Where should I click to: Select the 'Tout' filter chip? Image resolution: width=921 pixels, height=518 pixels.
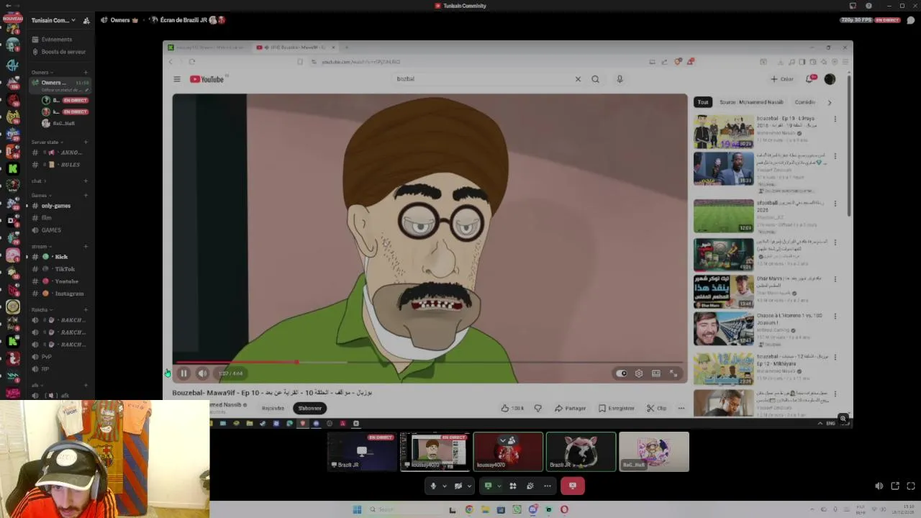(x=703, y=102)
